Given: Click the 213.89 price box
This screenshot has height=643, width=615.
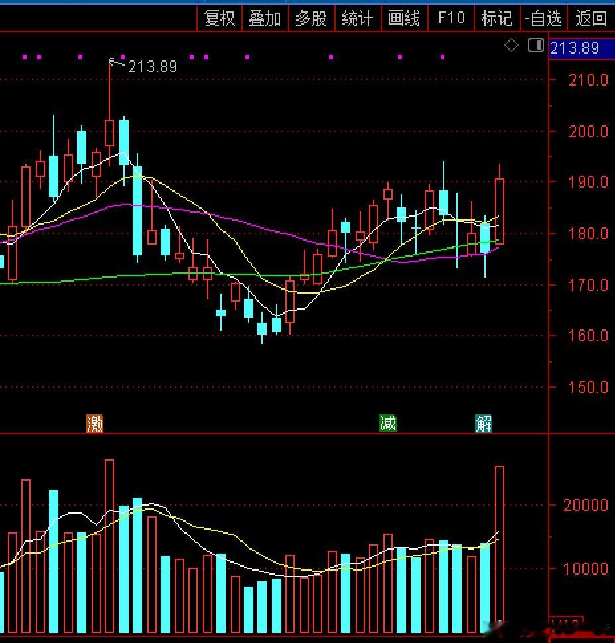Looking at the screenshot, I should (581, 48).
